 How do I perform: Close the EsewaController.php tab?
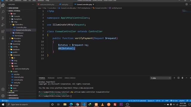pos(93,4)
